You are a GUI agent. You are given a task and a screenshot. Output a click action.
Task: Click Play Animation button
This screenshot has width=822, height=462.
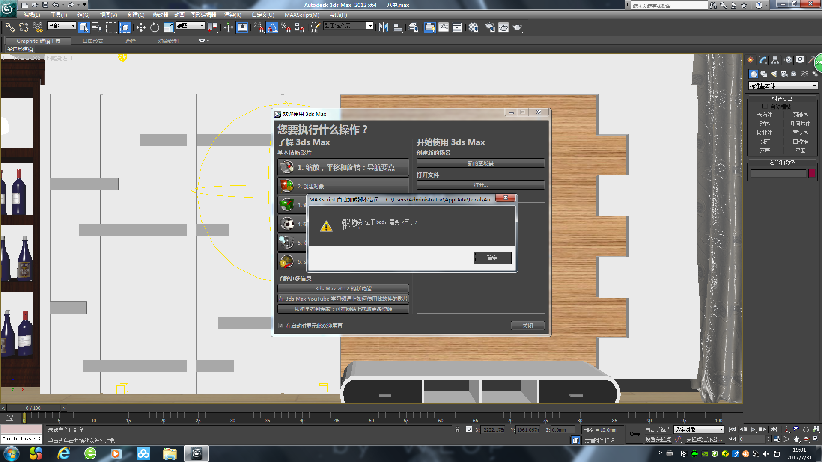pyautogui.click(x=753, y=429)
